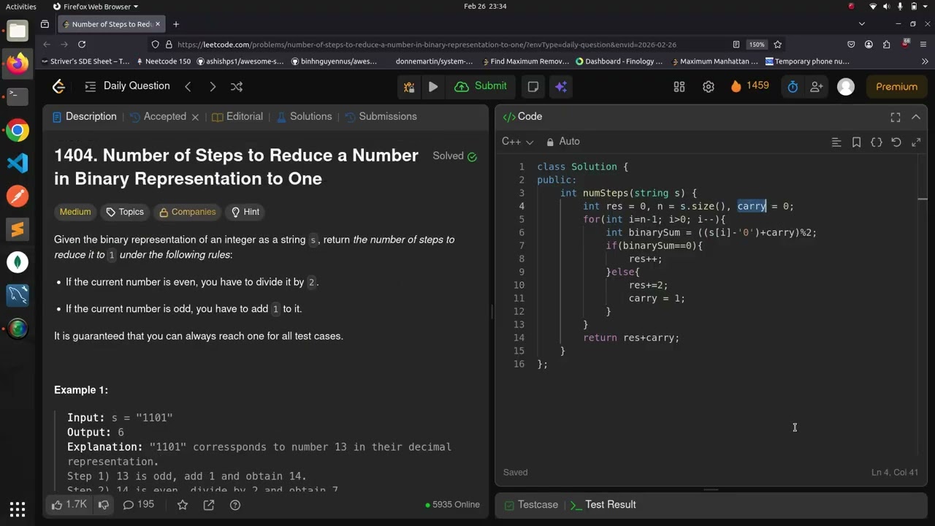Open the Neetcode 150 bookmark
The image size is (935, 526).
coord(163,61)
